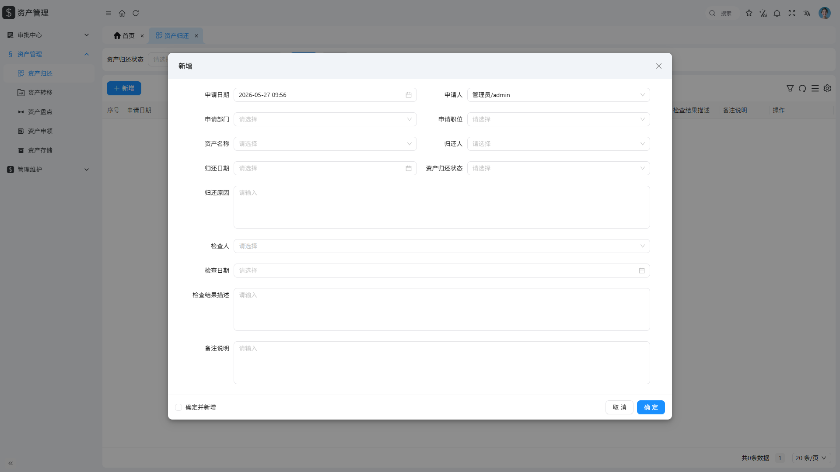Viewport: 840px width, 472px height.
Task: Click the 检查结果描述 column header
Action: click(x=691, y=110)
